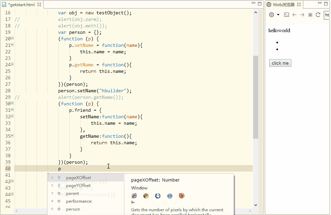The width and height of the screenshot is (331, 215).
Task: Click the Firefox compatibility icon
Action: 181,196
